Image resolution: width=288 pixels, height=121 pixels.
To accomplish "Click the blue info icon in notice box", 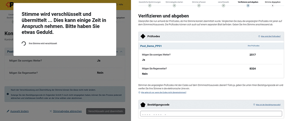I will (x=8, y=94).
